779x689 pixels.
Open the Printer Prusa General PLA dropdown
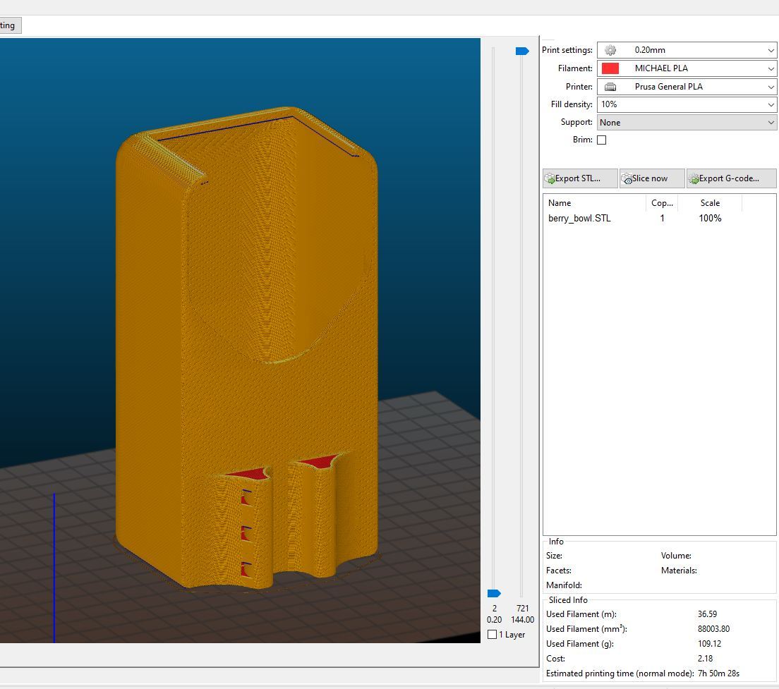687,87
